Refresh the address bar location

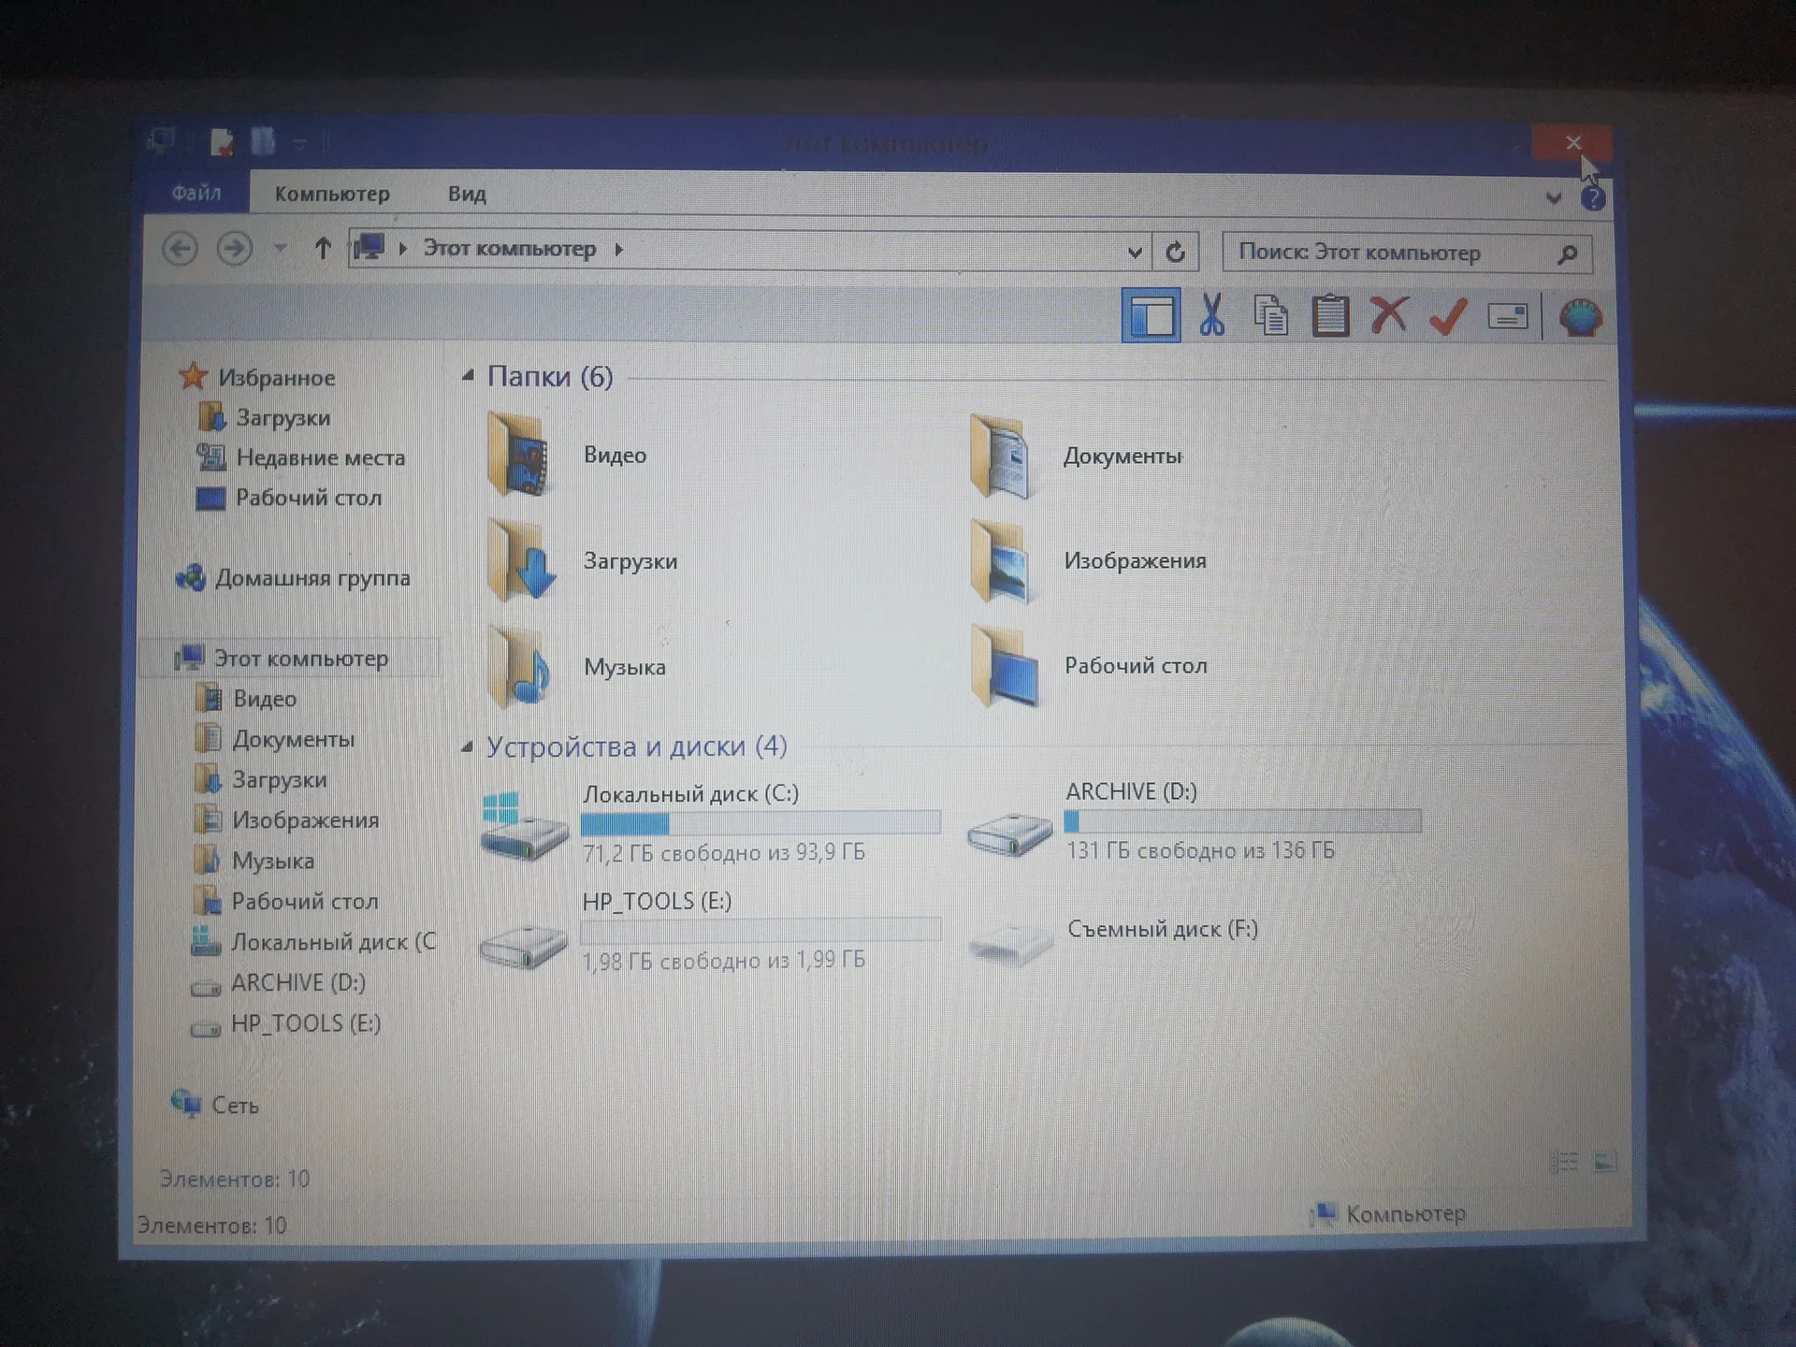click(x=1176, y=252)
